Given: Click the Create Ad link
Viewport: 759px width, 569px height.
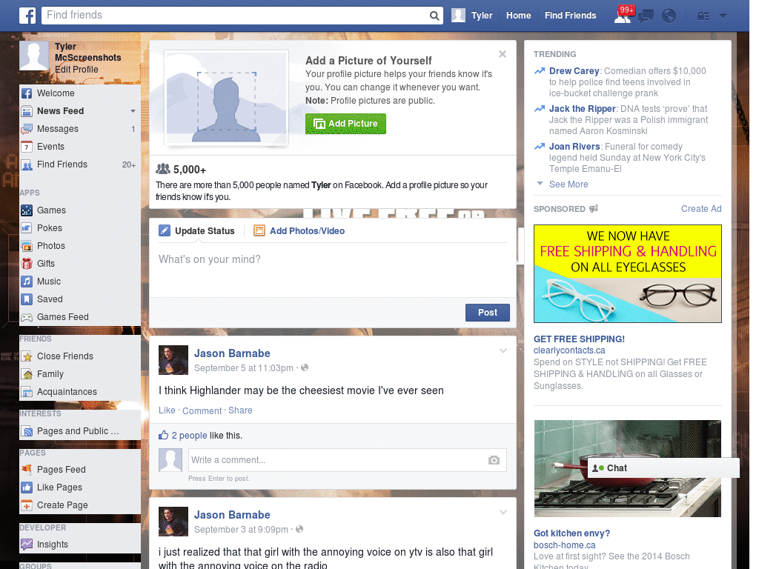Looking at the screenshot, I should pyautogui.click(x=701, y=208).
